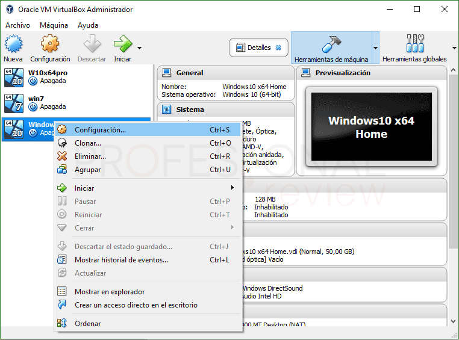Click the Pausar entry in the context menu

(148, 202)
